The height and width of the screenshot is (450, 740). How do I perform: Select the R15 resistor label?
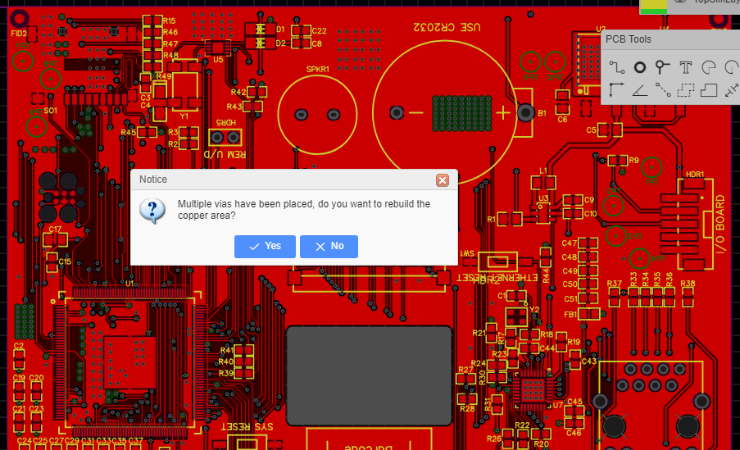pos(169,20)
